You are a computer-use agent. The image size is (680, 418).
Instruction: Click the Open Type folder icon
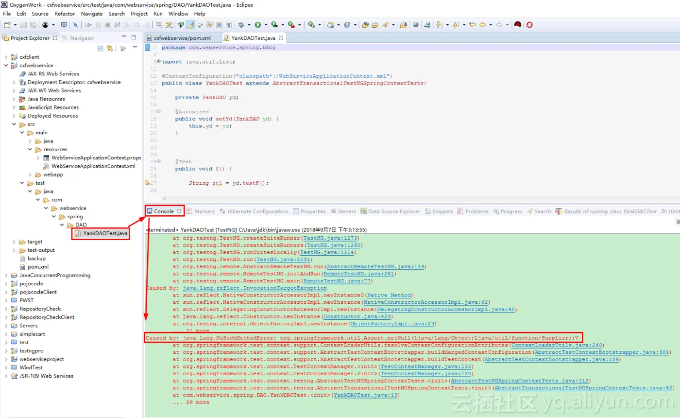tap(365, 24)
